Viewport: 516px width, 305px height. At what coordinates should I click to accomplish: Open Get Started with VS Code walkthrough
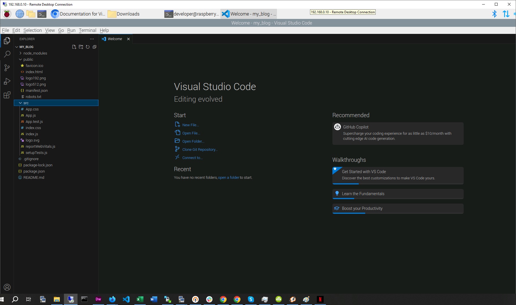(398, 175)
